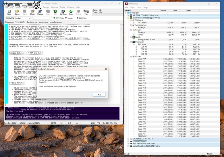Click the Ini settings toolbar icon
224x157 pixels.
tap(55, 12)
